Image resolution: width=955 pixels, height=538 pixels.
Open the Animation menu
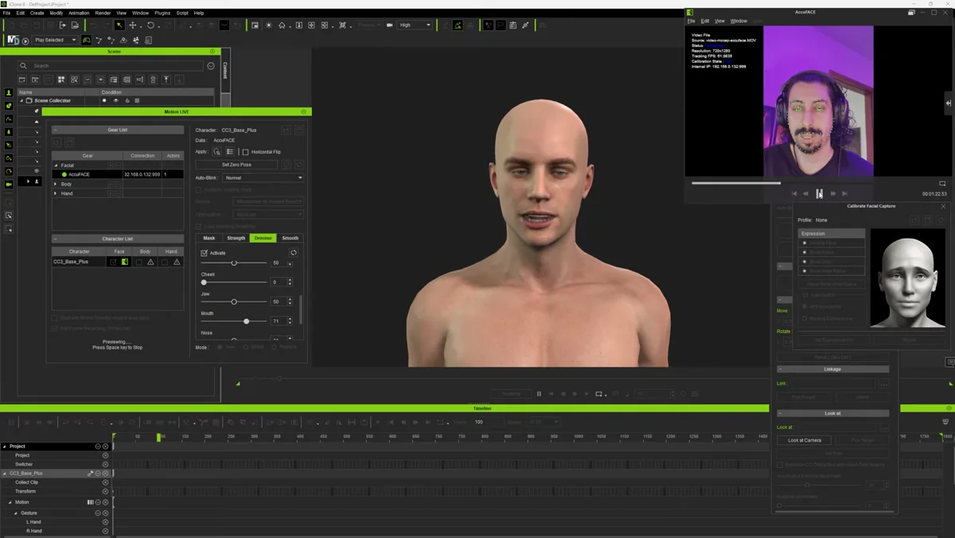tap(79, 13)
